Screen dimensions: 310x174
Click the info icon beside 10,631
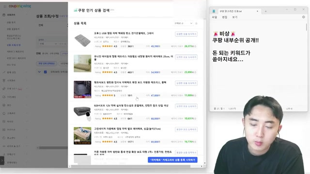tap(195, 119)
